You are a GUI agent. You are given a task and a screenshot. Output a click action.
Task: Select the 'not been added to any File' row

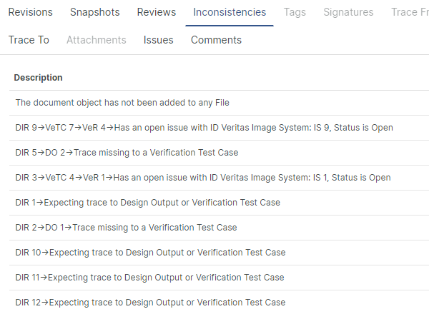[x=122, y=103]
